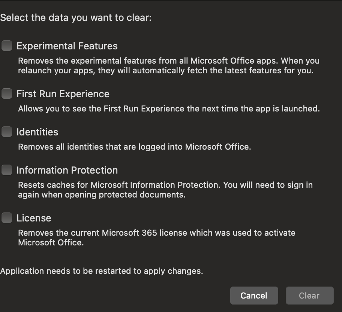Tick the First Run Experience checkbox
This screenshot has height=312, width=342.
pos(7,94)
